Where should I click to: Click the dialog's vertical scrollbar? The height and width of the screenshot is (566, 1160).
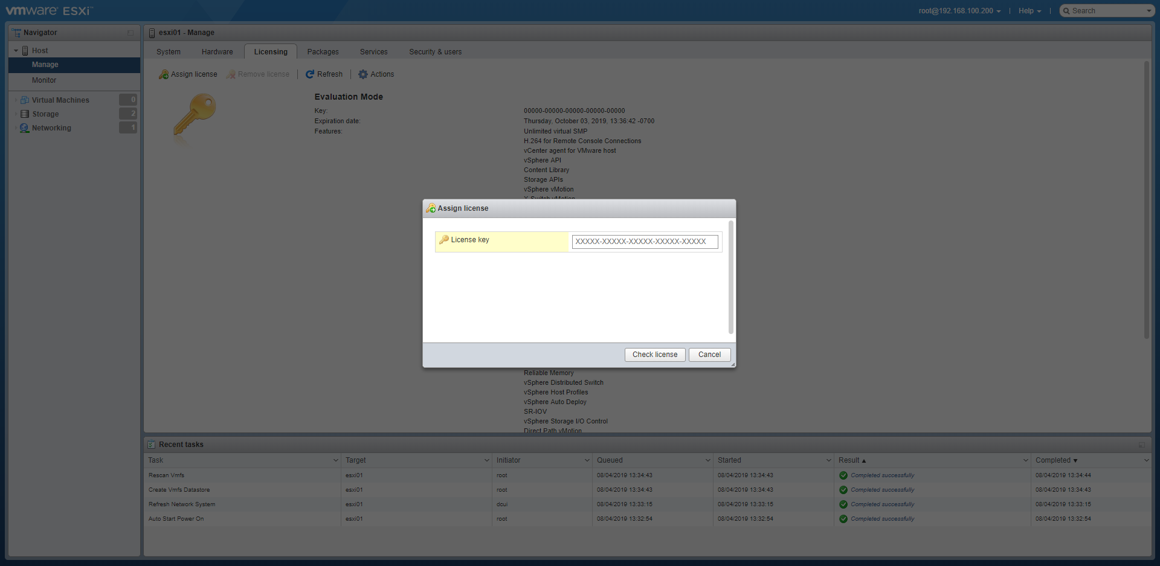(731, 278)
